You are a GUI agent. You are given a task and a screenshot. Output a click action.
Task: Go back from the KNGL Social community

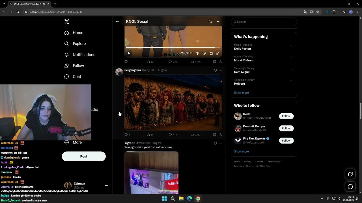(117, 21)
